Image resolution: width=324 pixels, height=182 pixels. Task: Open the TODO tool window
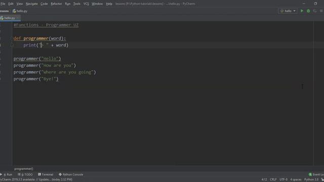(25, 174)
